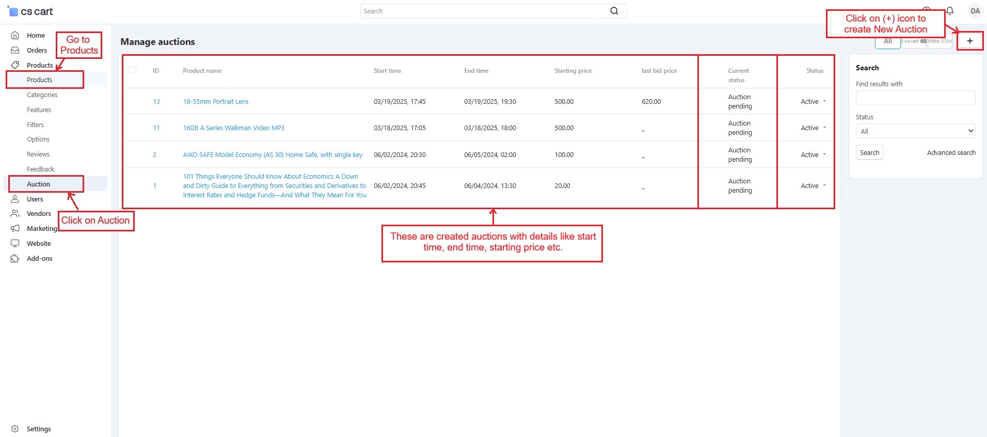Focus the Find results with field
Image resolution: width=987 pixels, height=437 pixels.
pyautogui.click(x=915, y=98)
